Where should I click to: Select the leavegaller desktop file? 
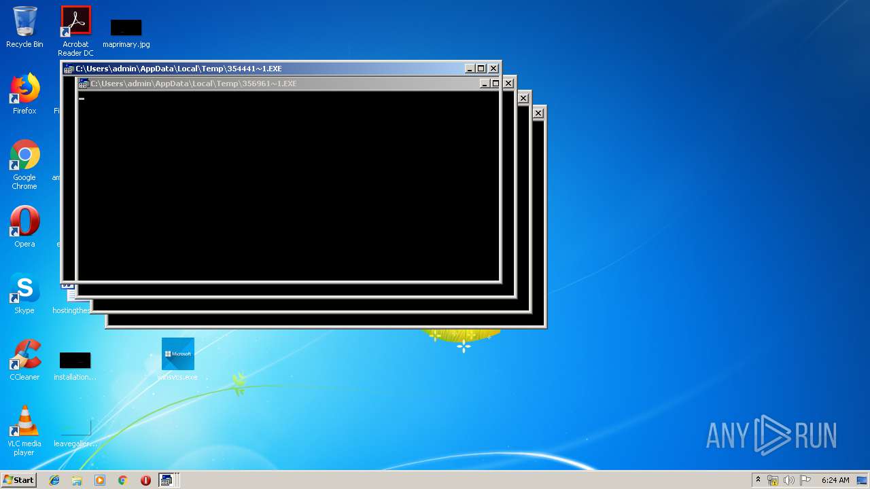pos(75,433)
